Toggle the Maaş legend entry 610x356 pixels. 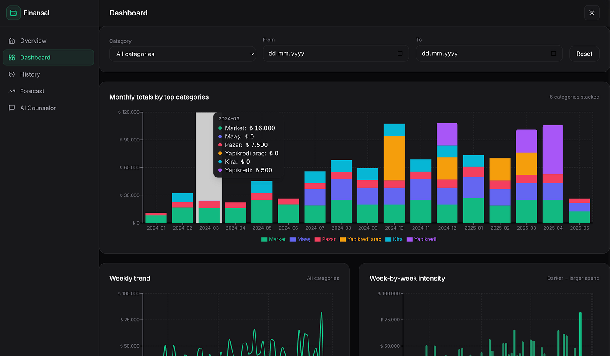coord(300,239)
